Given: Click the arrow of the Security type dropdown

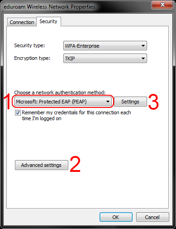Looking at the screenshot, I should pyautogui.click(x=143, y=46).
